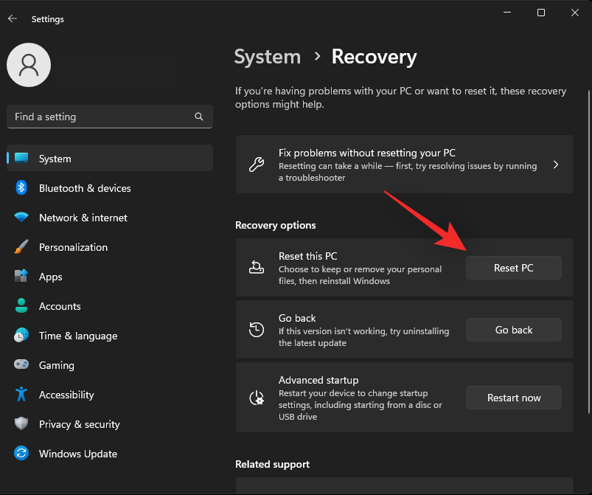
Task: Click the user avatar picture
Action: (29, 65)
